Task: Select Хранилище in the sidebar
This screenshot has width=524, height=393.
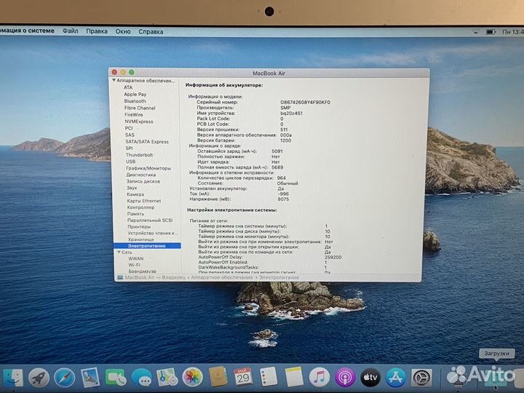Action: [140, 239]
